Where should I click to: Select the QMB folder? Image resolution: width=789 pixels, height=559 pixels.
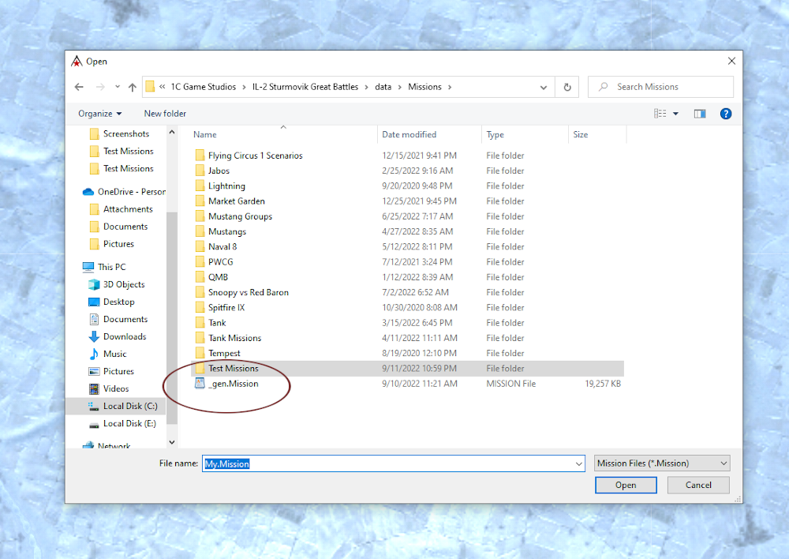(218, 277)
